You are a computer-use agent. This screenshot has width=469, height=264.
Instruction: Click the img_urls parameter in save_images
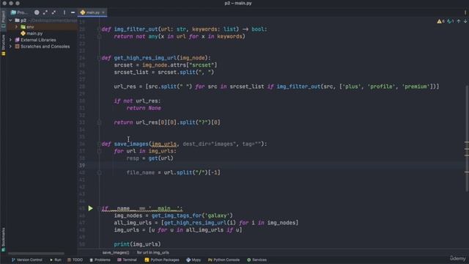coord(164,144)
